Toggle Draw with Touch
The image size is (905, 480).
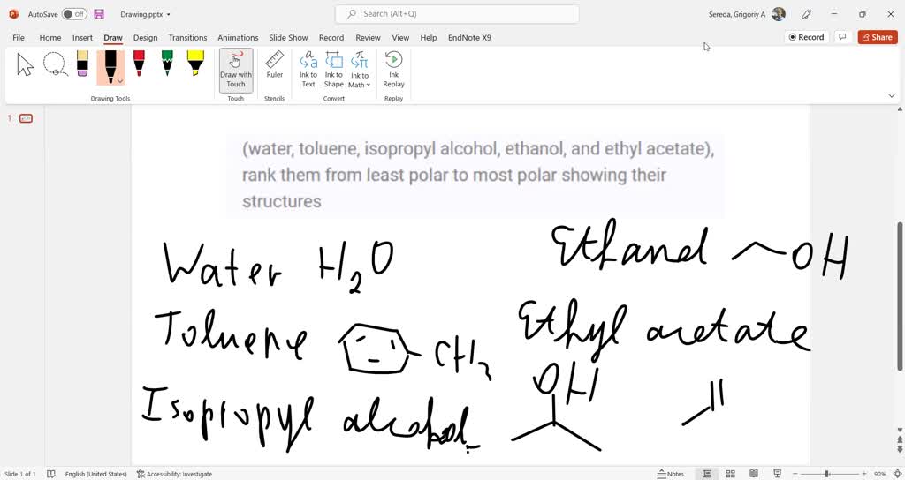click(x=235, y=70)
